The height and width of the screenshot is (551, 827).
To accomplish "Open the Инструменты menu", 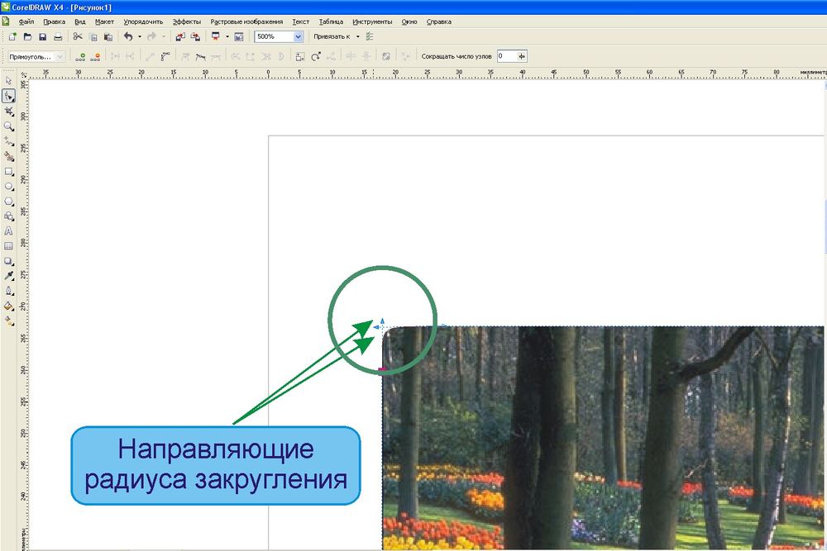I will 372,21.
